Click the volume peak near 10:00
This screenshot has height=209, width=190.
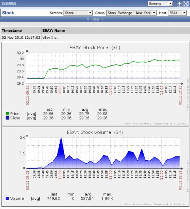61,138
